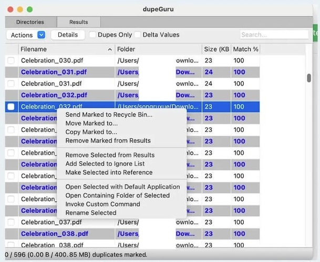
Task: Select bold Celebration_032.pdf reference row
Action: (132, 95)
